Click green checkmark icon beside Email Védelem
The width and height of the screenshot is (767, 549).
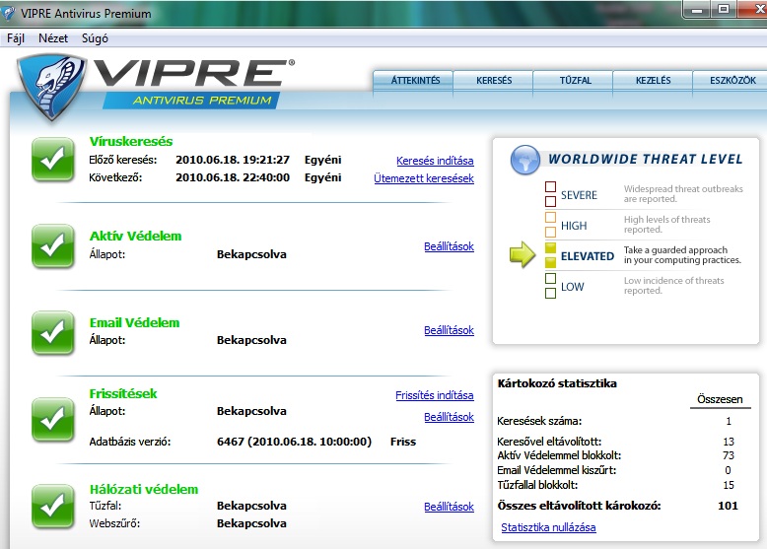pos(53,332)
